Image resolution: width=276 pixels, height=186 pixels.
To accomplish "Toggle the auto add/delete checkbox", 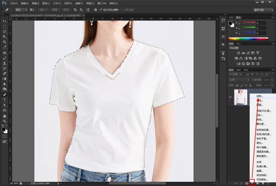I will (x=101, y=9).
